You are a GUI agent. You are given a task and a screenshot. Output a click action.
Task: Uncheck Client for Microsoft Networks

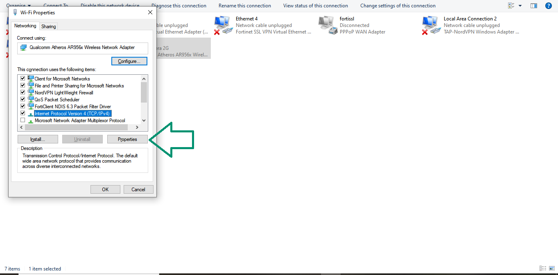(x=23, y=78)
